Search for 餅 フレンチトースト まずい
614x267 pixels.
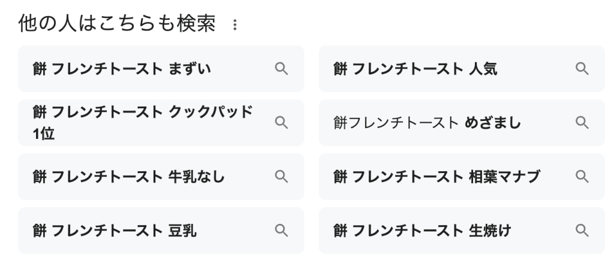(x=121, y=69)
